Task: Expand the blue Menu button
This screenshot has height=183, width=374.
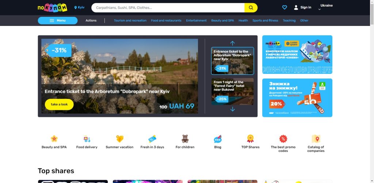Action: pos(58,20)
